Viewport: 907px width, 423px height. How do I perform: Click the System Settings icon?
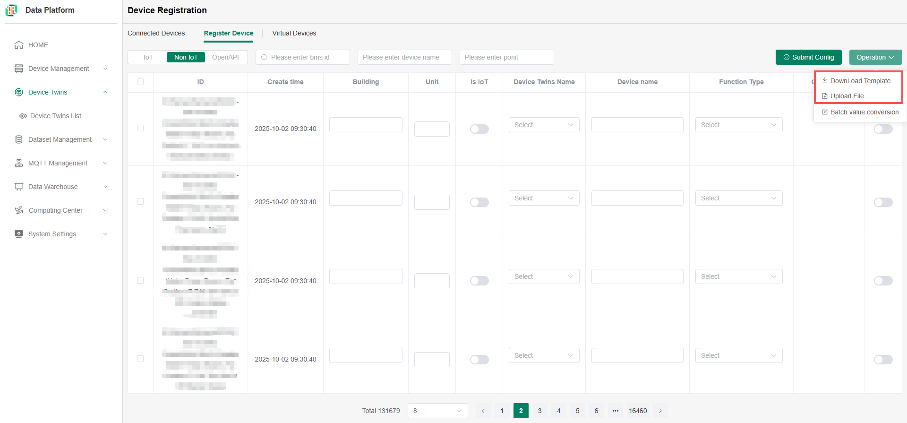(x=19, y=234)
